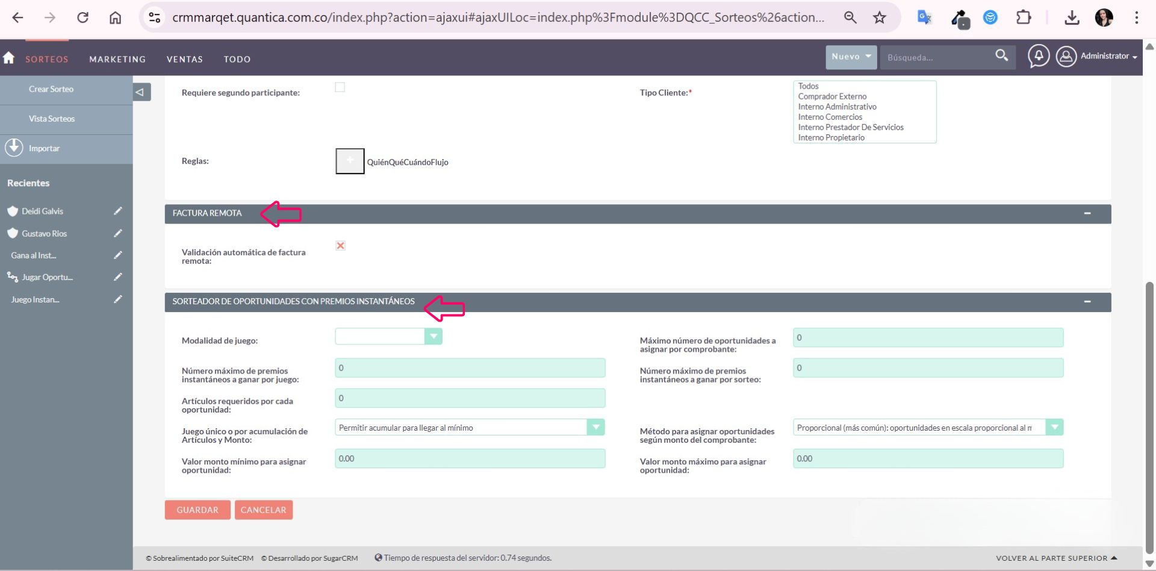Viewport: 1156px width, 571px height.
Task: Edit Gustavo Rios using pencil icon
Action: [x=118, y=233]
